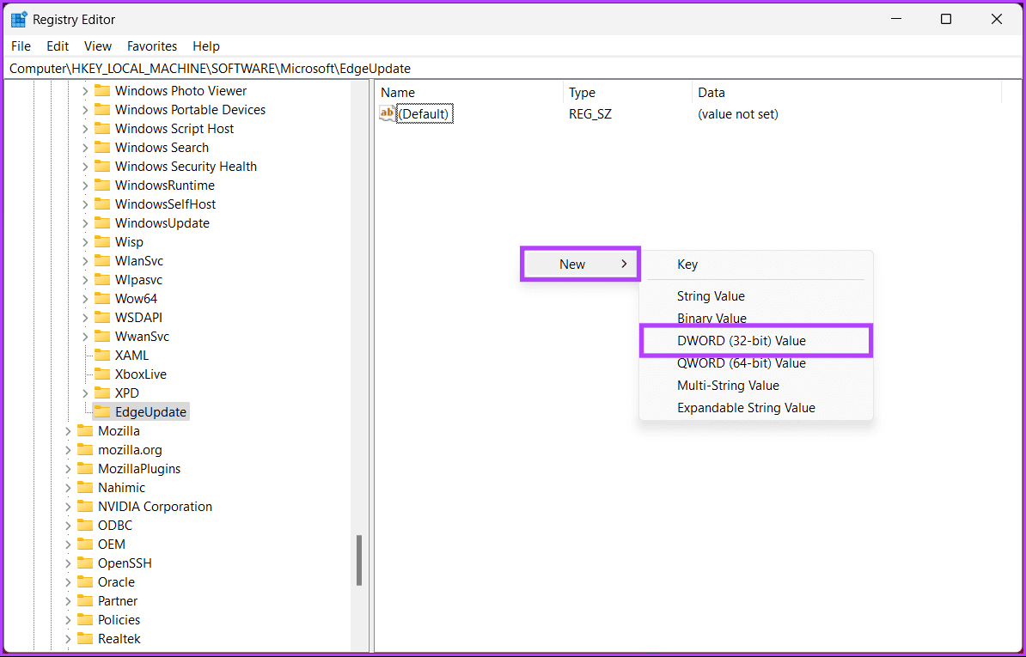Choose QWORD (64-bit) Value
Viewport: 1026px width, 657px height.
click(756, 363)
